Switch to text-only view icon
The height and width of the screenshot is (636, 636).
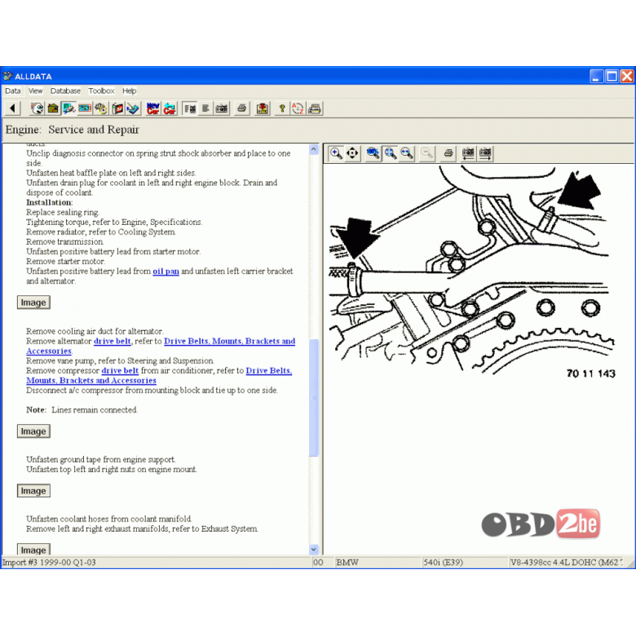coord(205,108)
